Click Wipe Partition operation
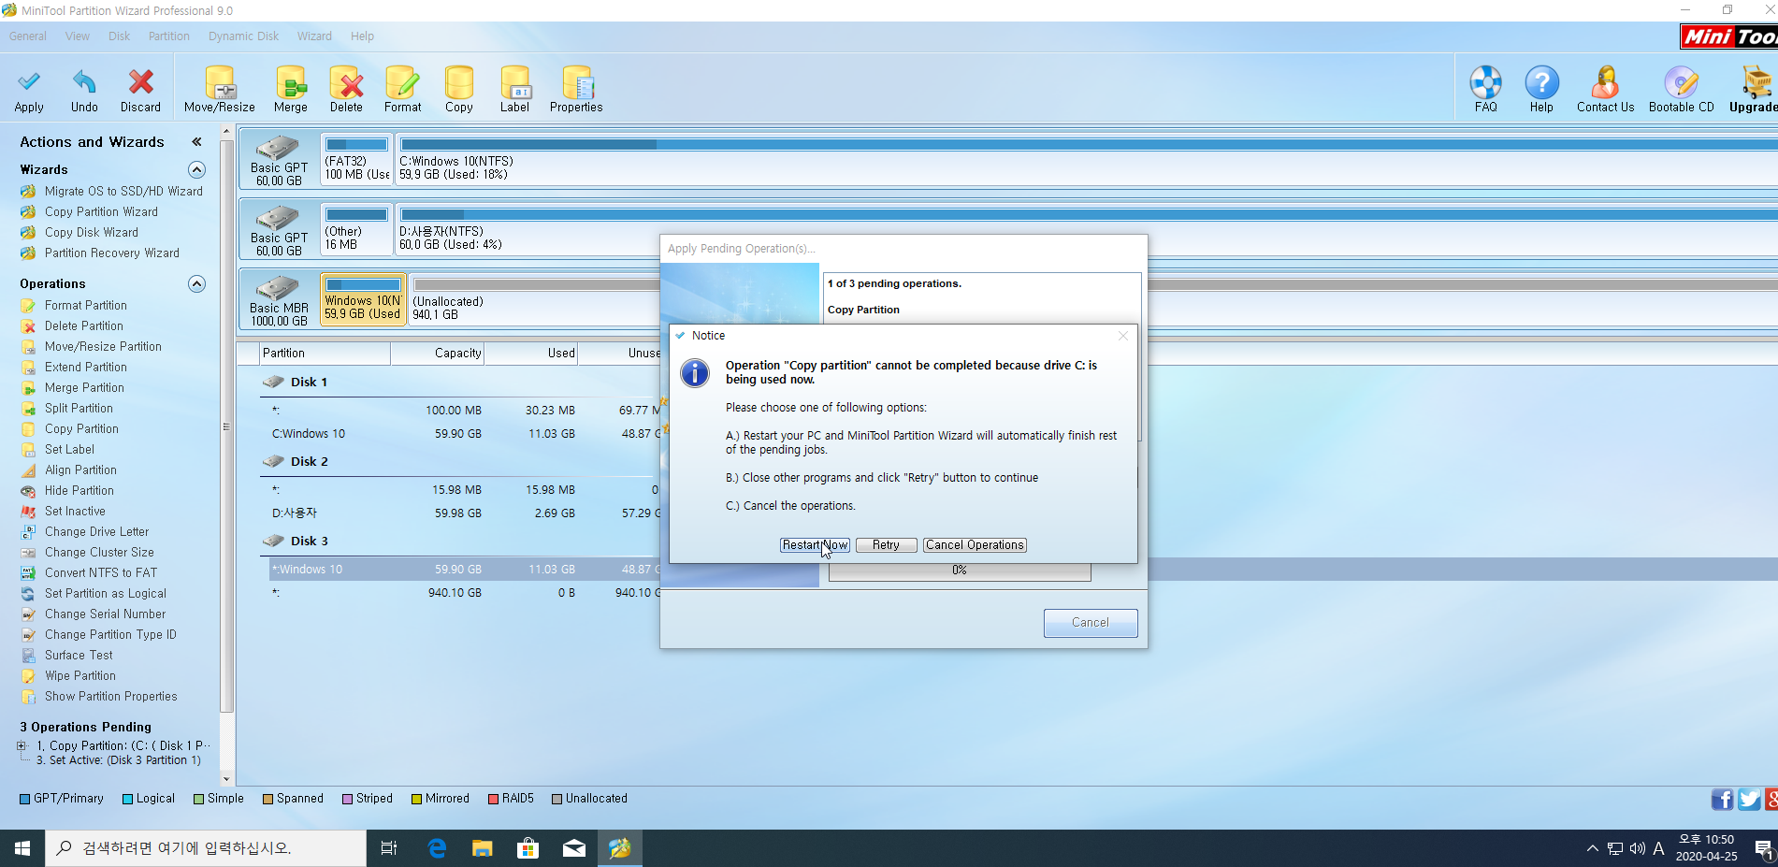The height and width of the screenshot is (867, 1778). click(80, 675)
